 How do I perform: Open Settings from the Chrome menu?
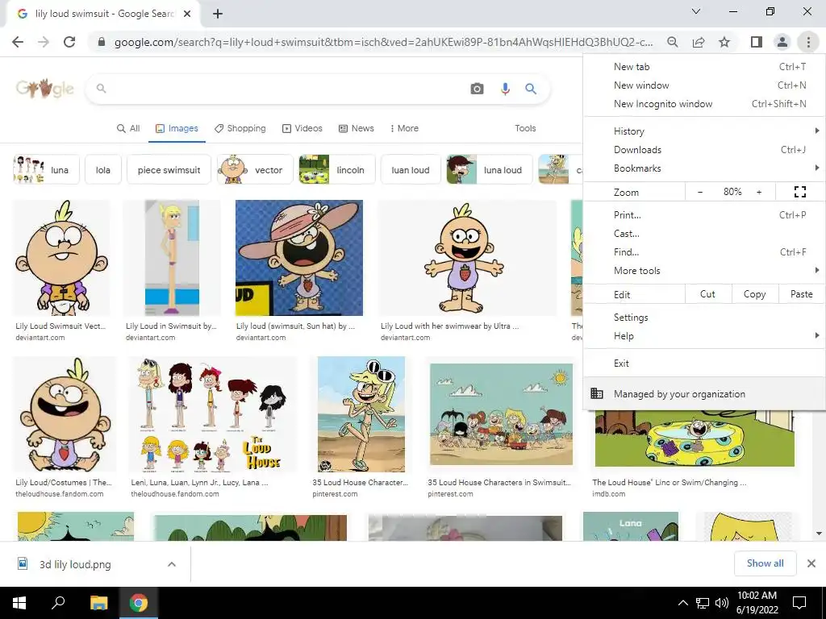click(x=704, y=318)
